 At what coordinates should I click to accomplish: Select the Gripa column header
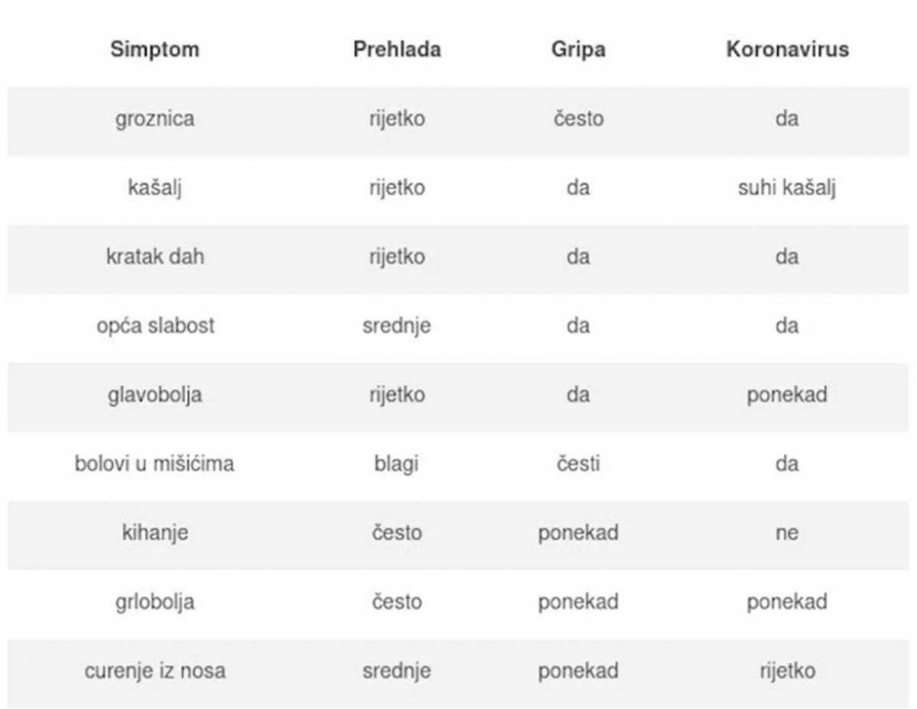pyautogui.click(x=578, y=50)
